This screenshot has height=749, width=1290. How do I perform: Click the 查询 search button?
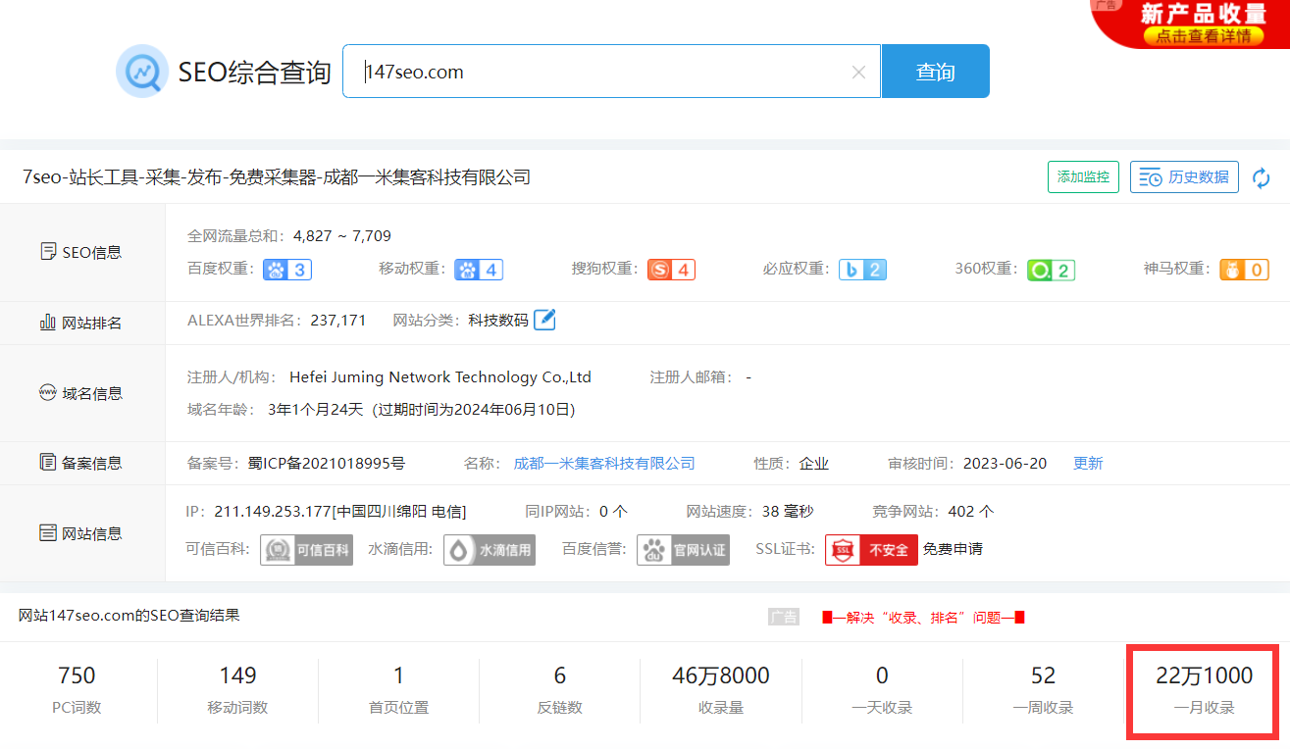pos(935,71)
